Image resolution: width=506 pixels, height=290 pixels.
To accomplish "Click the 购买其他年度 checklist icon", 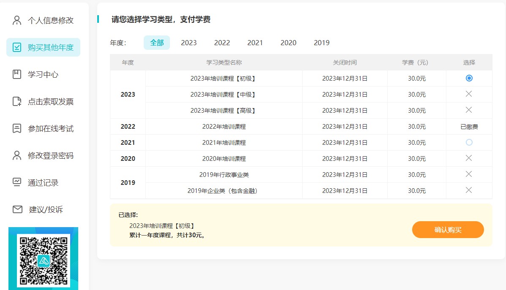I will point(17,47).
